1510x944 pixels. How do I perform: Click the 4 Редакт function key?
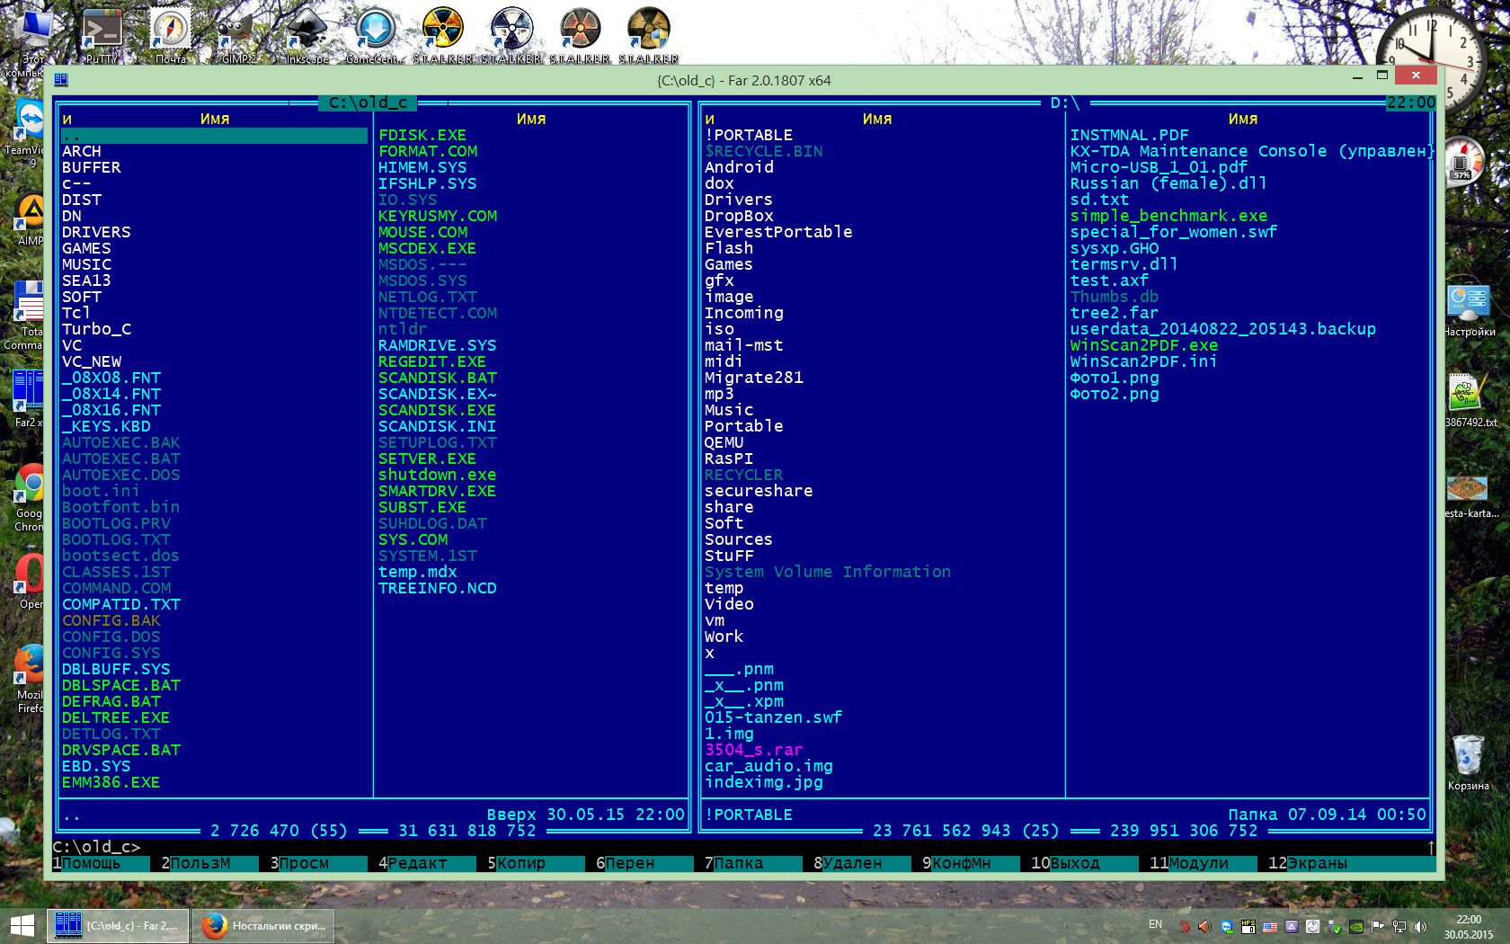[427, 863]
